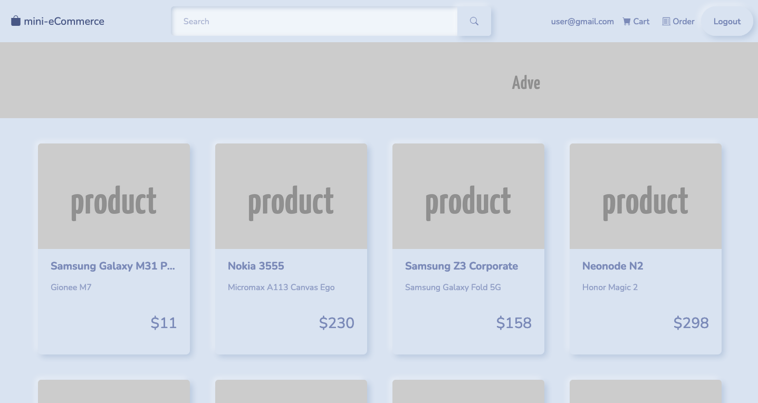Click the Samsung Z3 Corporate title
This screenshot has width=758, height=403.
coord(462,266)
